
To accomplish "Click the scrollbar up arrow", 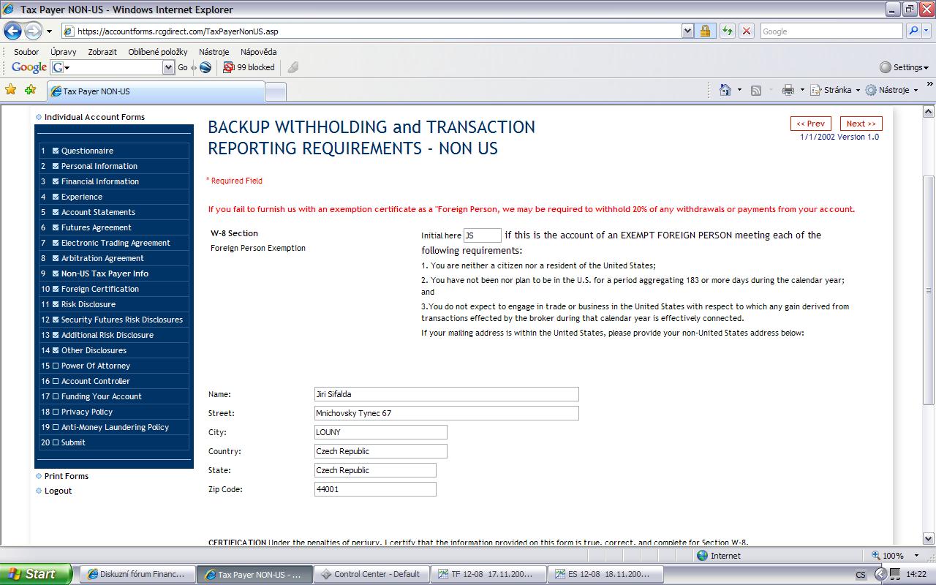I will [929, 112].
